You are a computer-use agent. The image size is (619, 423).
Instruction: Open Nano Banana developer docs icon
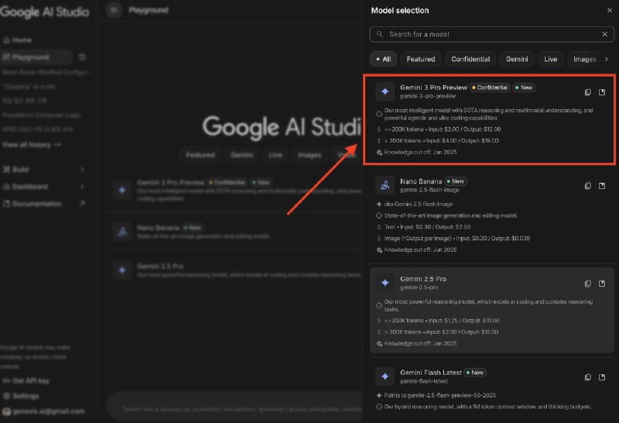click(x=602, y=186)
